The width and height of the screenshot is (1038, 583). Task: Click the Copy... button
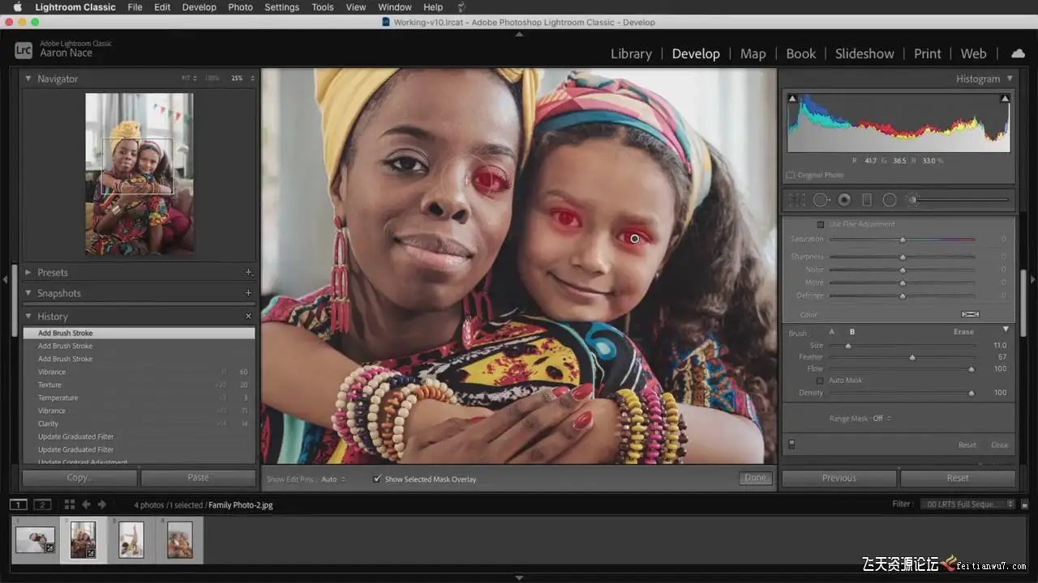tap(79, 478)
